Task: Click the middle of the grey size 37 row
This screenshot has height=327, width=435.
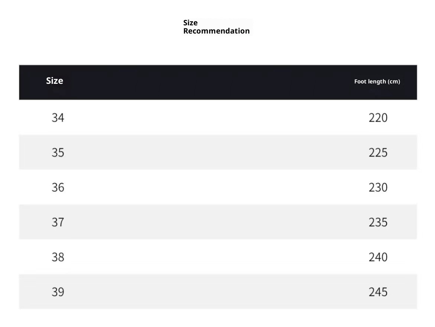Action: (218, 222)
